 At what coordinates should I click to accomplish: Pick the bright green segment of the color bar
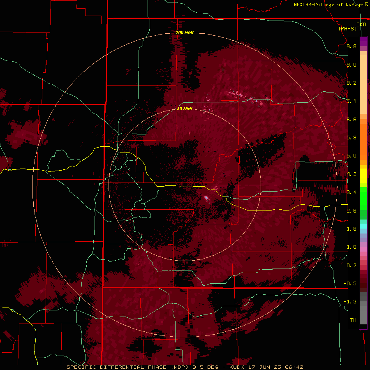pos(363,198)
